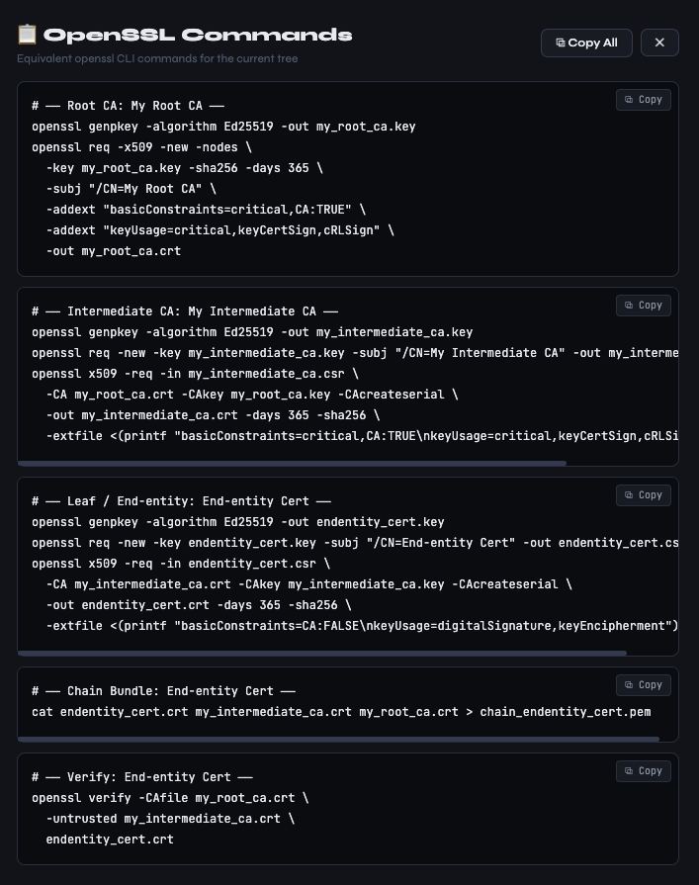Copy the Chain Bundle command
Image resolution: width=699 pixels, height=885 pixels.
(x=643, y=685)
